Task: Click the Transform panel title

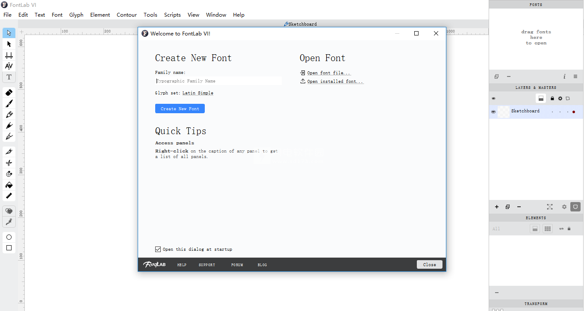Action: (536, 304)
